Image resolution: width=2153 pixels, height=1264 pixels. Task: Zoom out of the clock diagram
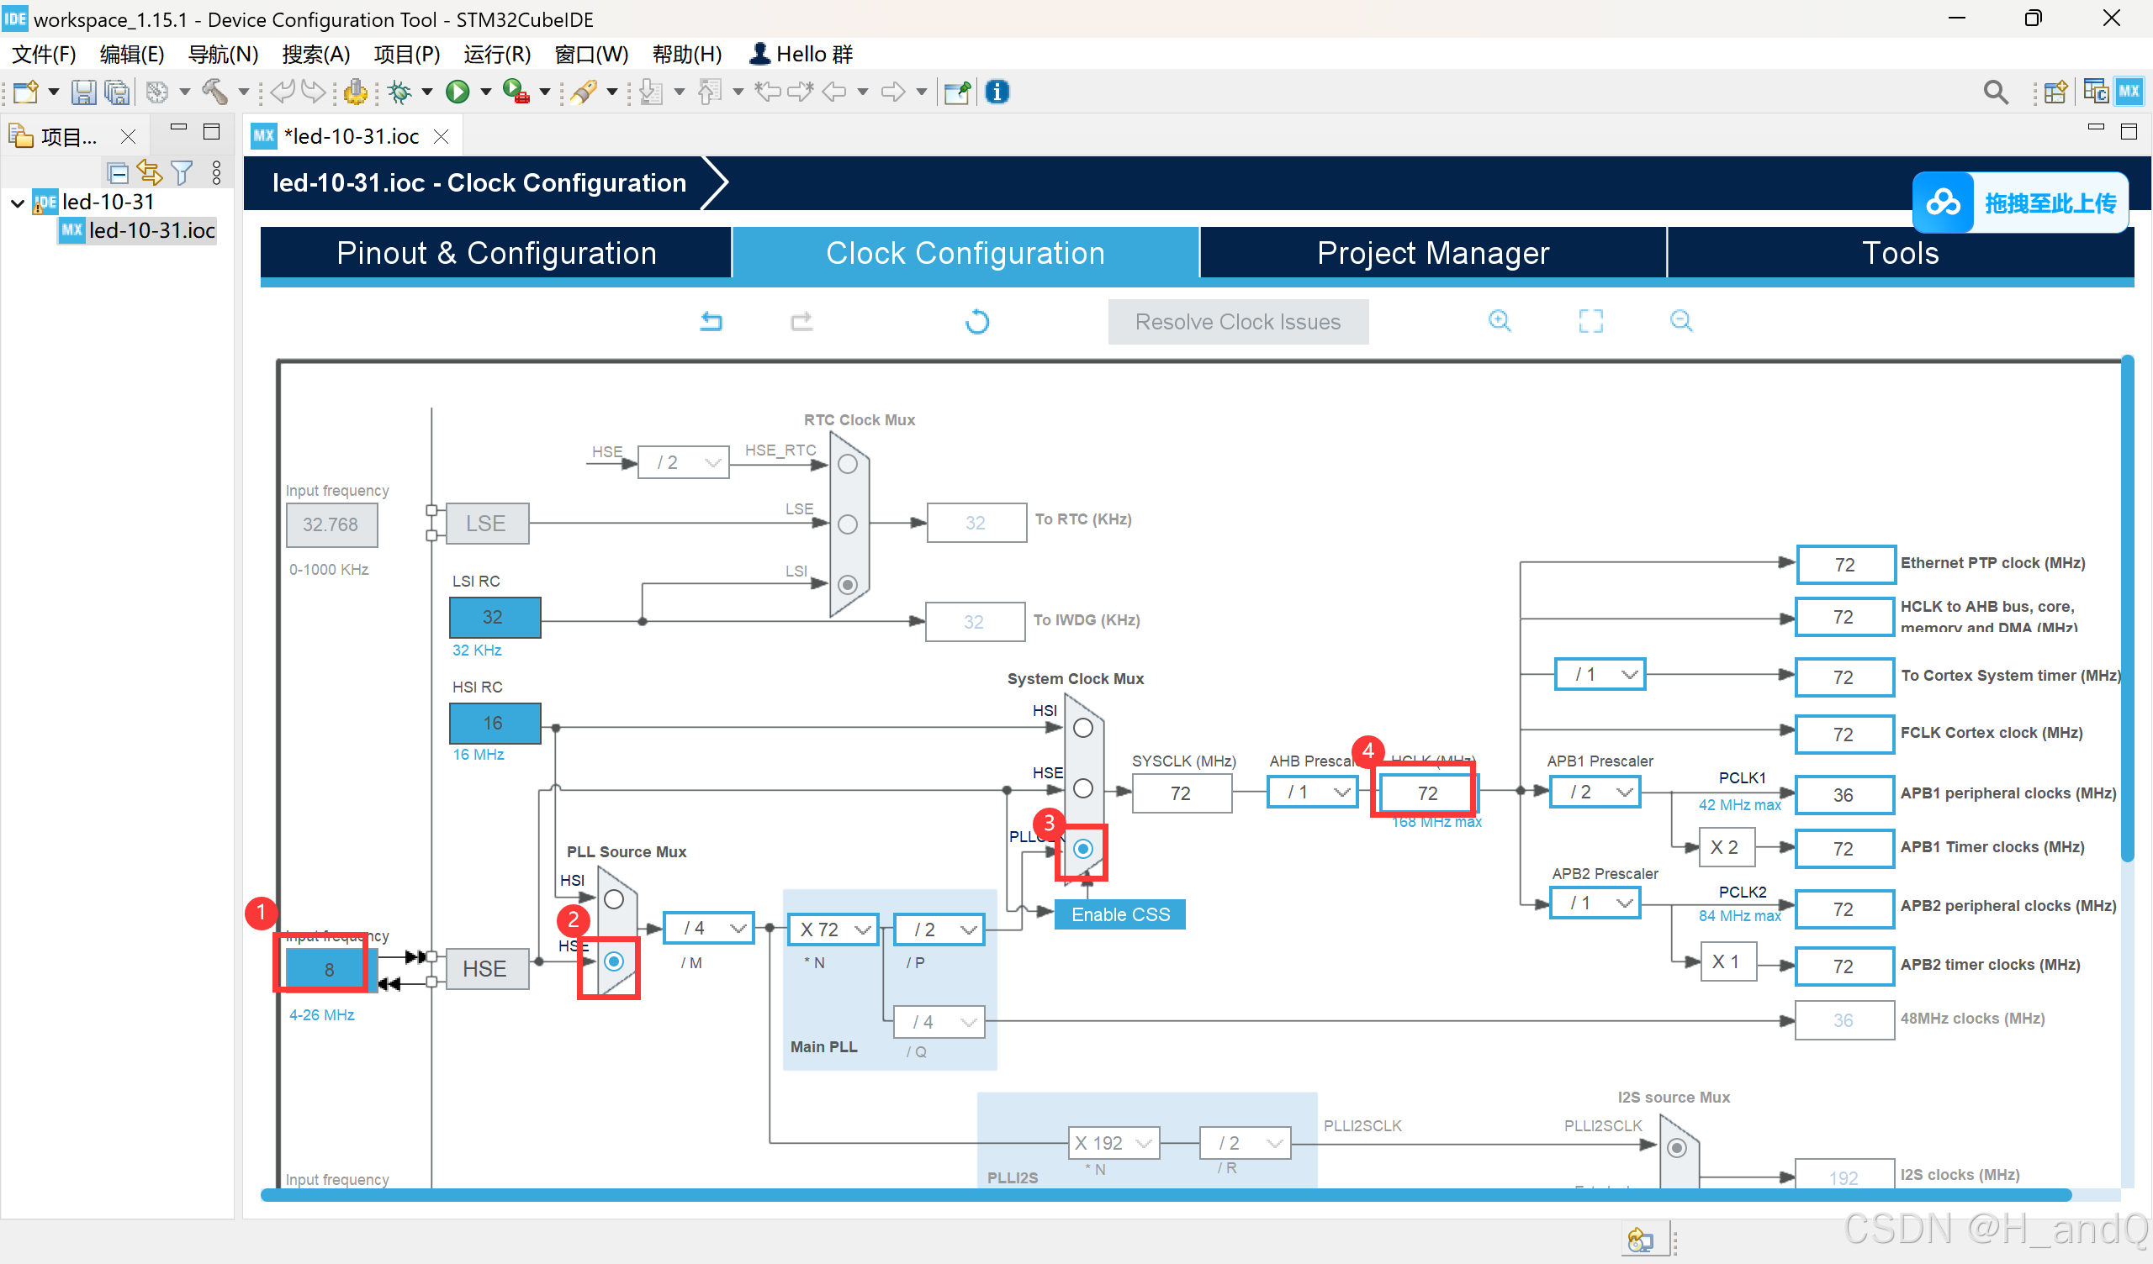(x=1680, y=321)
